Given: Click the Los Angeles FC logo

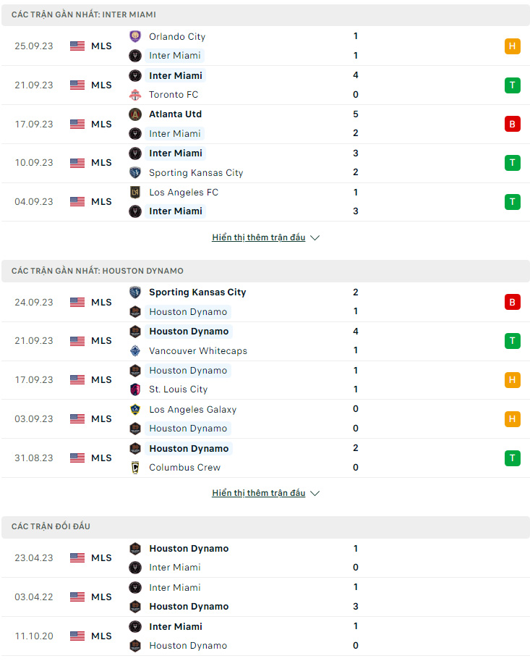Looking at the screenshot, I should 134,193.
